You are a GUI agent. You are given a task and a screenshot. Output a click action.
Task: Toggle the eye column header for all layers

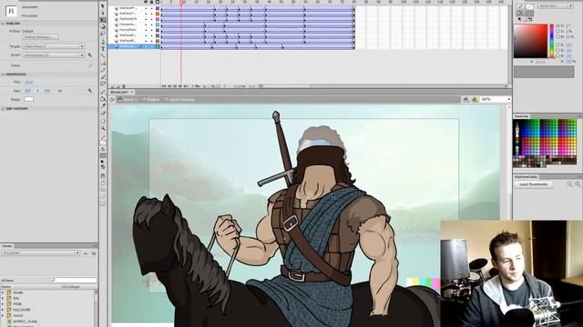146,2
